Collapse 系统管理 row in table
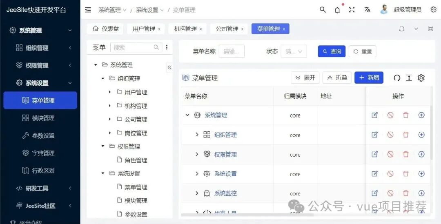This screenshot has height=224, width=441. 187,115
